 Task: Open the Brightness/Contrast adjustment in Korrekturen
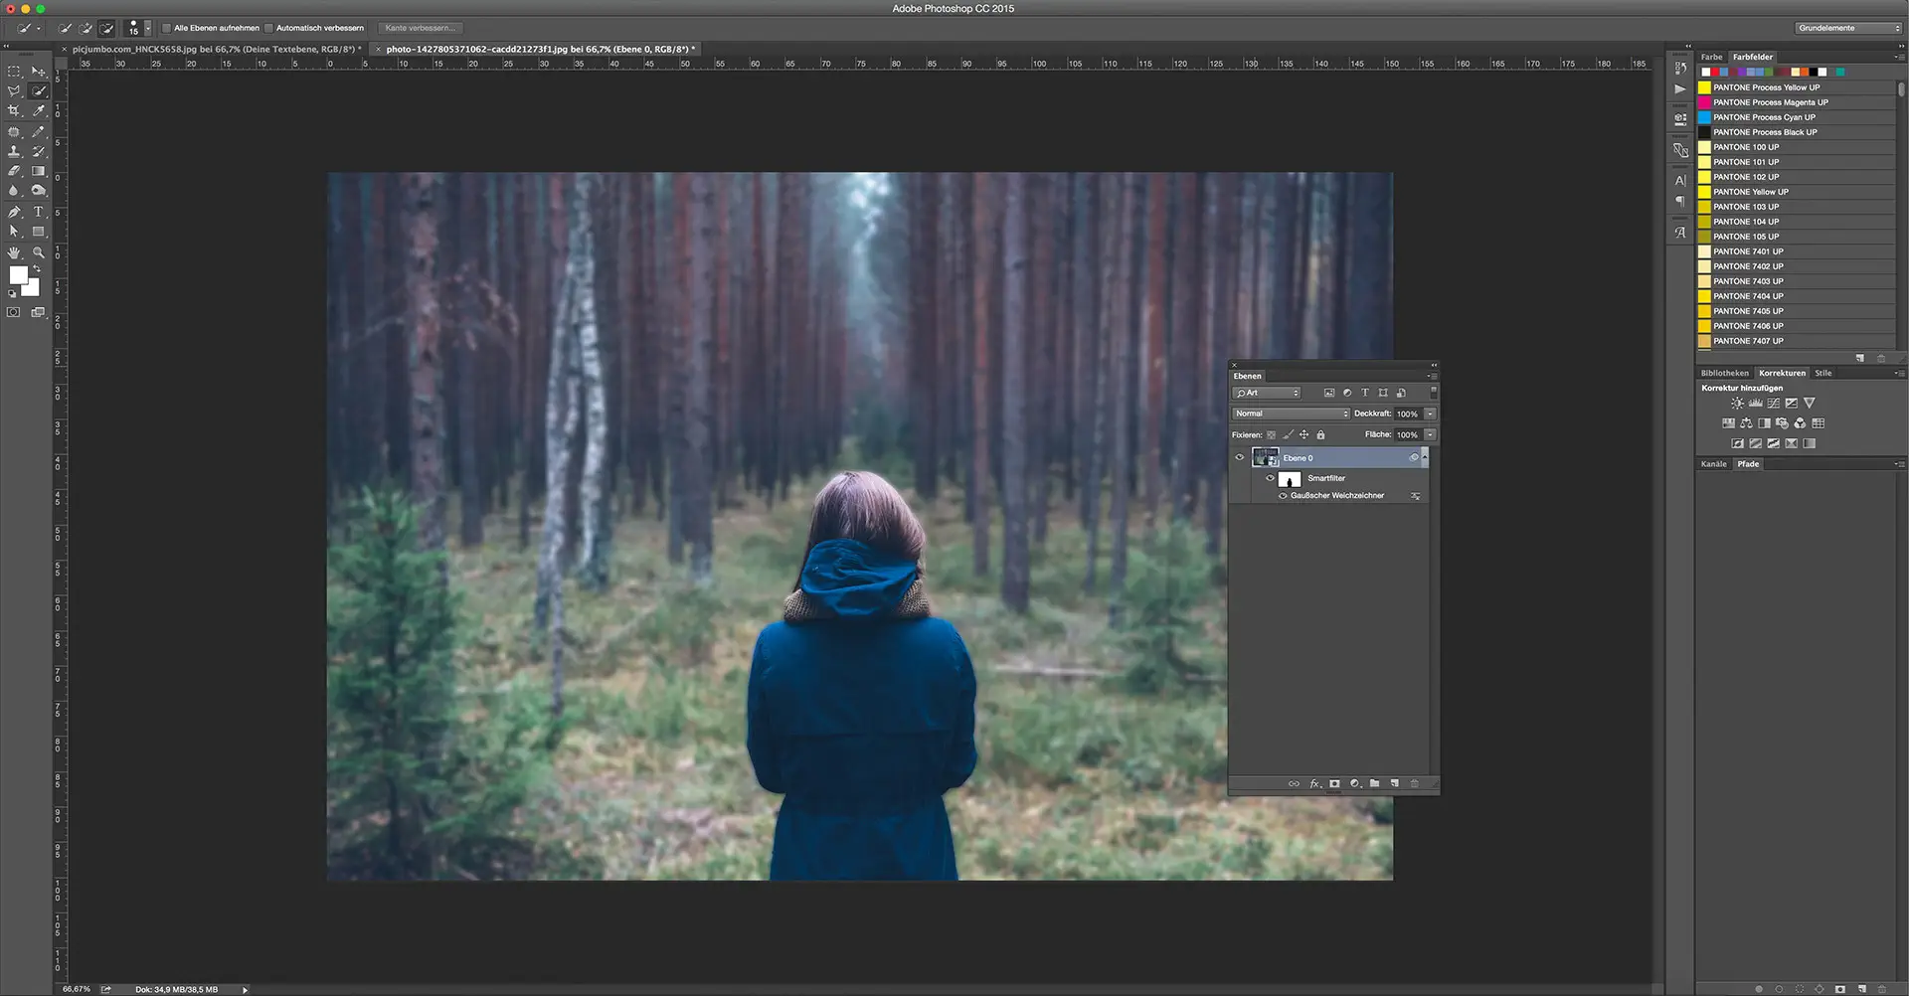(x=1737, y=403)
